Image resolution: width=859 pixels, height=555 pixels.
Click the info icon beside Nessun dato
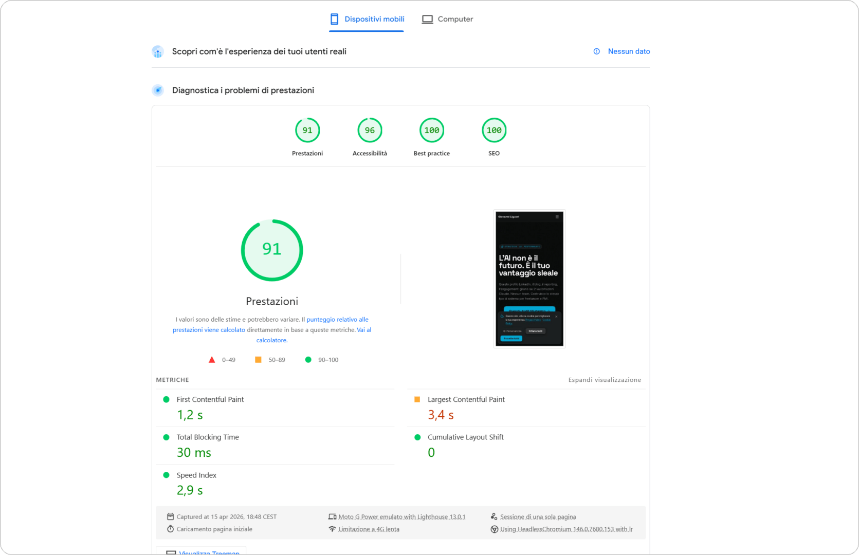click(597, 51)
